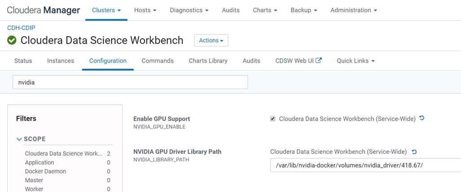Click the configuration search field containing nvidia
Screen dimensions: 461x192
130,83
